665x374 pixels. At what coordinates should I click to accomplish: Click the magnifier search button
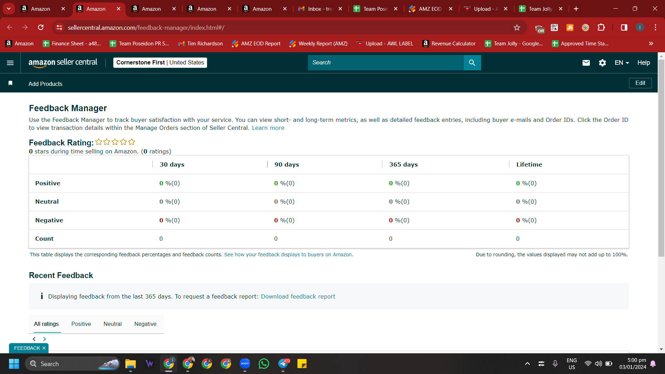pos(472,63)
